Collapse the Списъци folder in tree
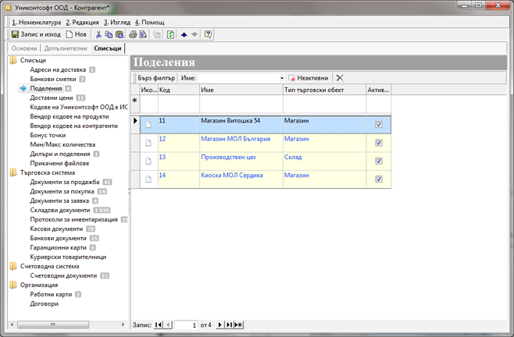This screenshot has width=514, height=337. point(13,60)
